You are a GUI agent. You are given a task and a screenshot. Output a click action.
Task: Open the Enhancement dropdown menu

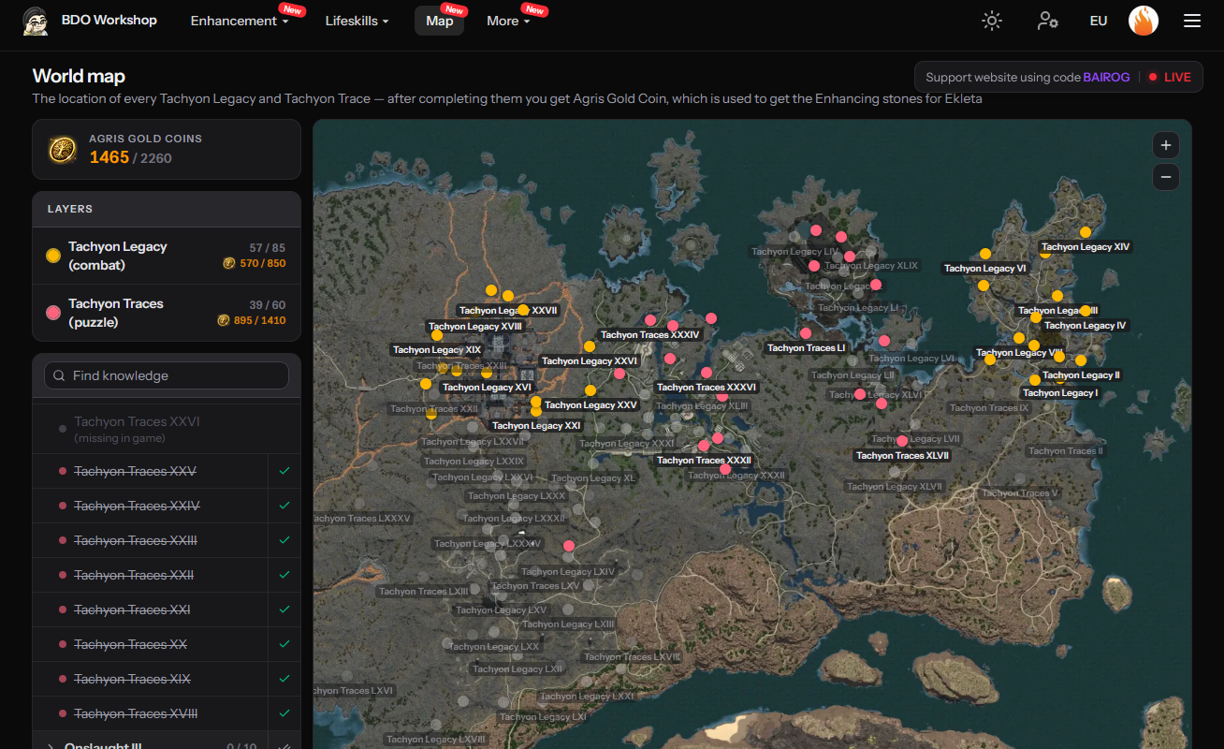coord(240,21)
